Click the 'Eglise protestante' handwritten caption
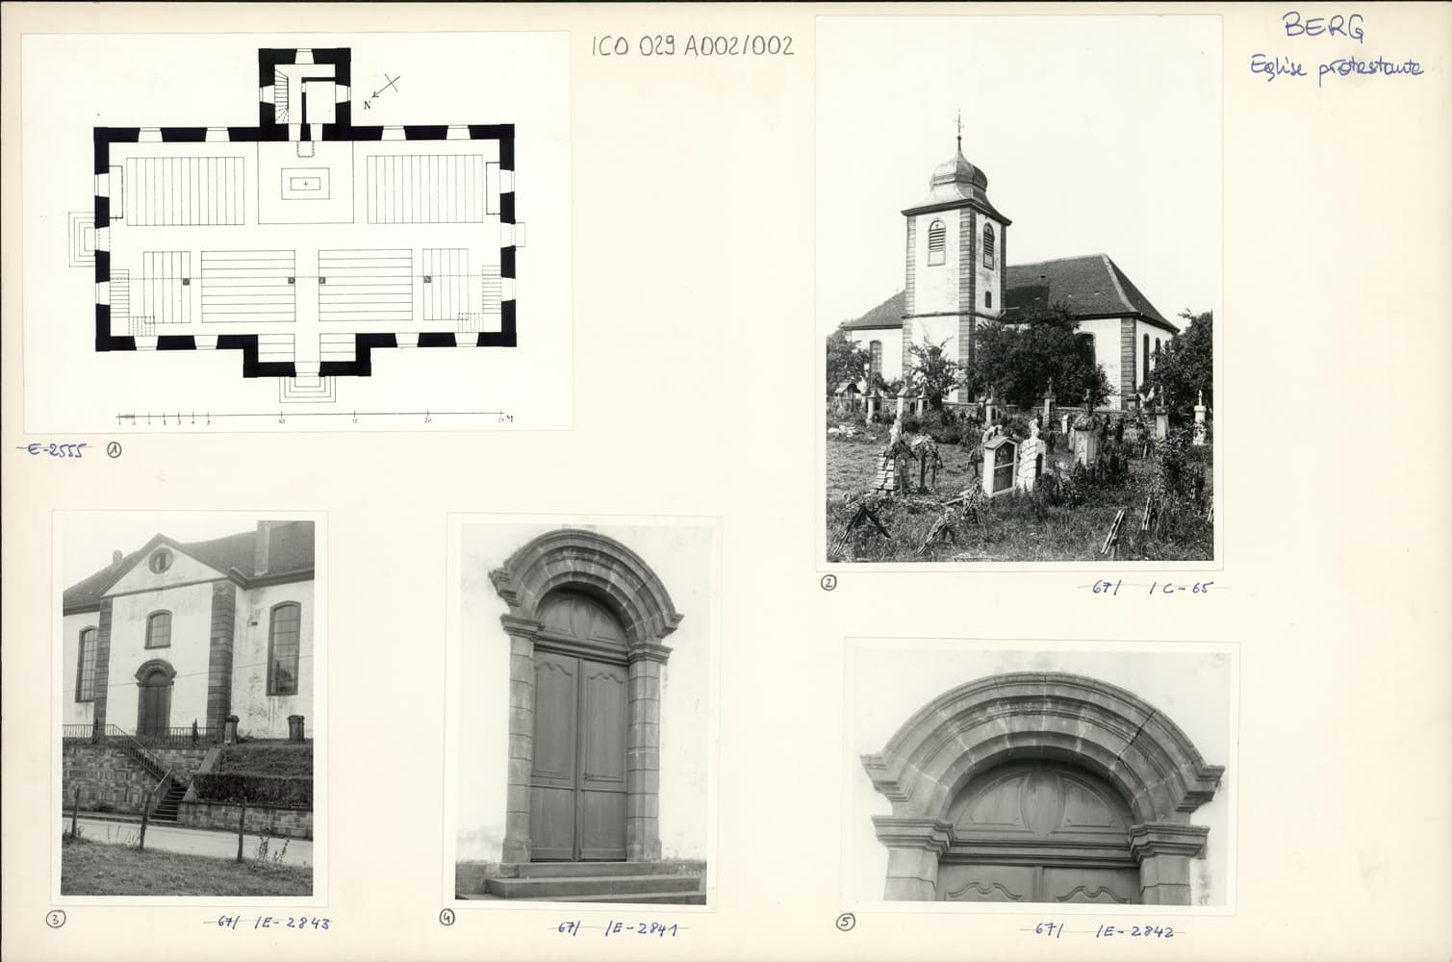Image resolution: width=1452 pixels, height=962 pixels. tap(1336, 67)
